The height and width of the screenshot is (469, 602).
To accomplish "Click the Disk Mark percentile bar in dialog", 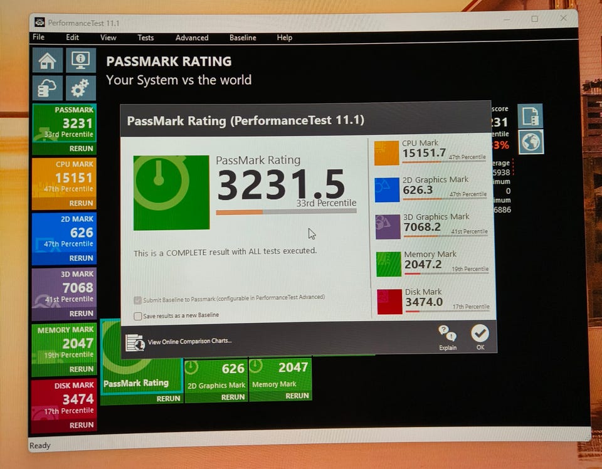I will [x=448, y=311].
